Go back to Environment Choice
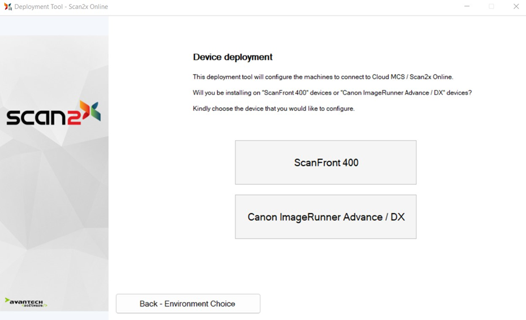This screenshot has width=526, height=320. point(188,304)
